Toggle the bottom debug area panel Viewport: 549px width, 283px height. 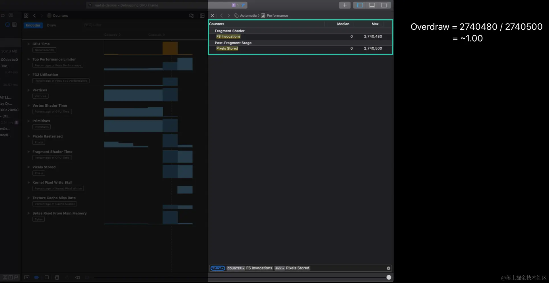tap(372, 5)
